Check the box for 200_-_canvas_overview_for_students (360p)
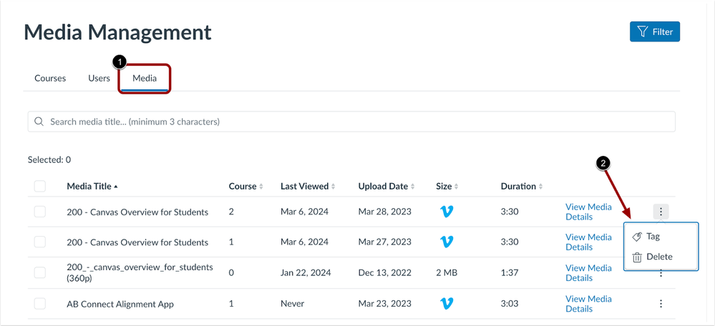The height and width of the screenshot is (326, 715). (x=40, y=272)
